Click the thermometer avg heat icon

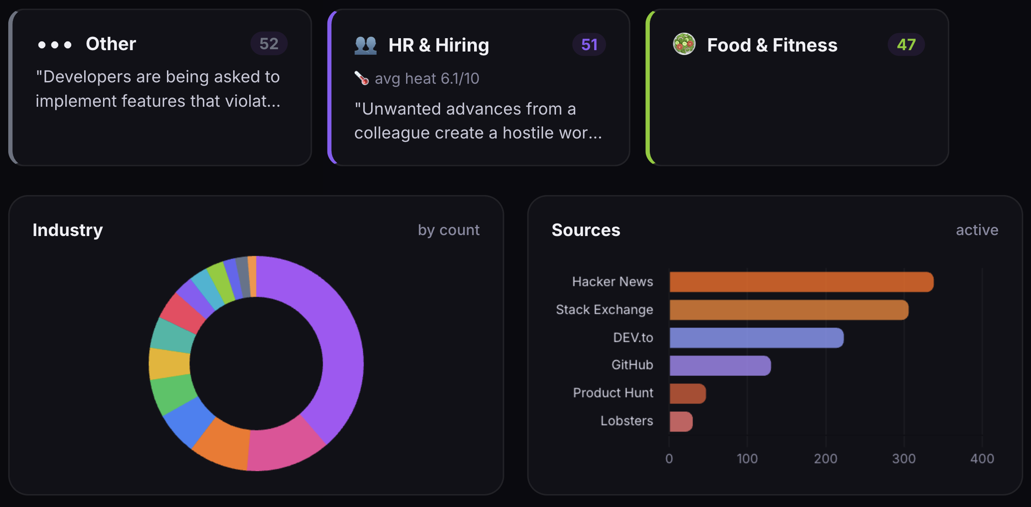tap(362, 78)
